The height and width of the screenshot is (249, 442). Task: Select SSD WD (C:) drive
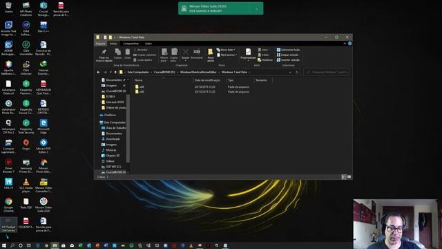coord(111,167)
